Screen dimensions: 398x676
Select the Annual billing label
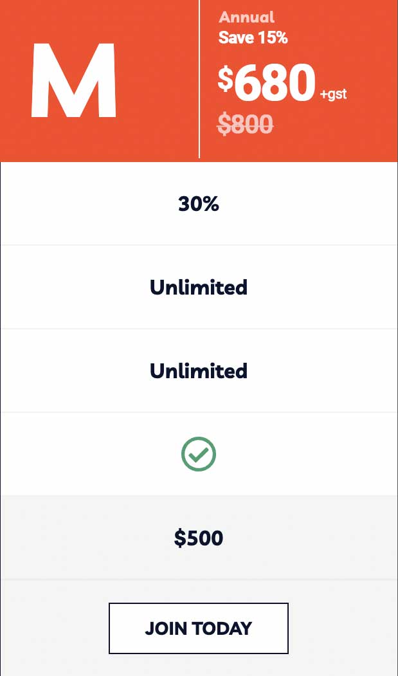click(x=246, y=17)
